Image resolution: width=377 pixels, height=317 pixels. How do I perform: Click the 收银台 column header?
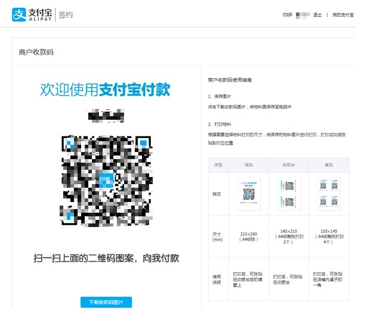tap(289, 164)
